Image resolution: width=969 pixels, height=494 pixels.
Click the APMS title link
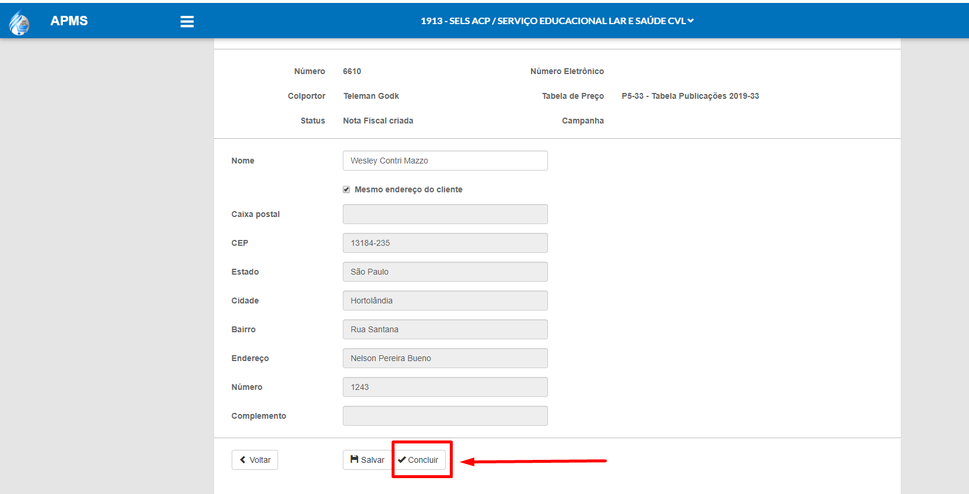69,21
